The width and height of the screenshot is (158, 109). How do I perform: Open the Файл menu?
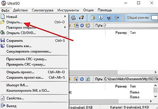(5, 10)
